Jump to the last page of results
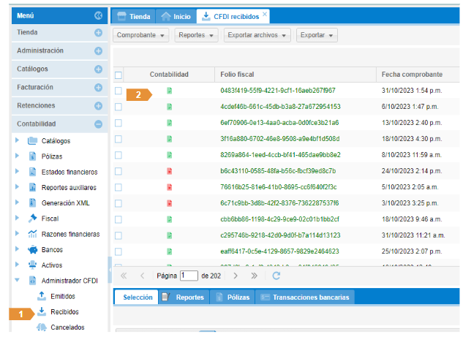The image size is (463, 337). [254, 276]
